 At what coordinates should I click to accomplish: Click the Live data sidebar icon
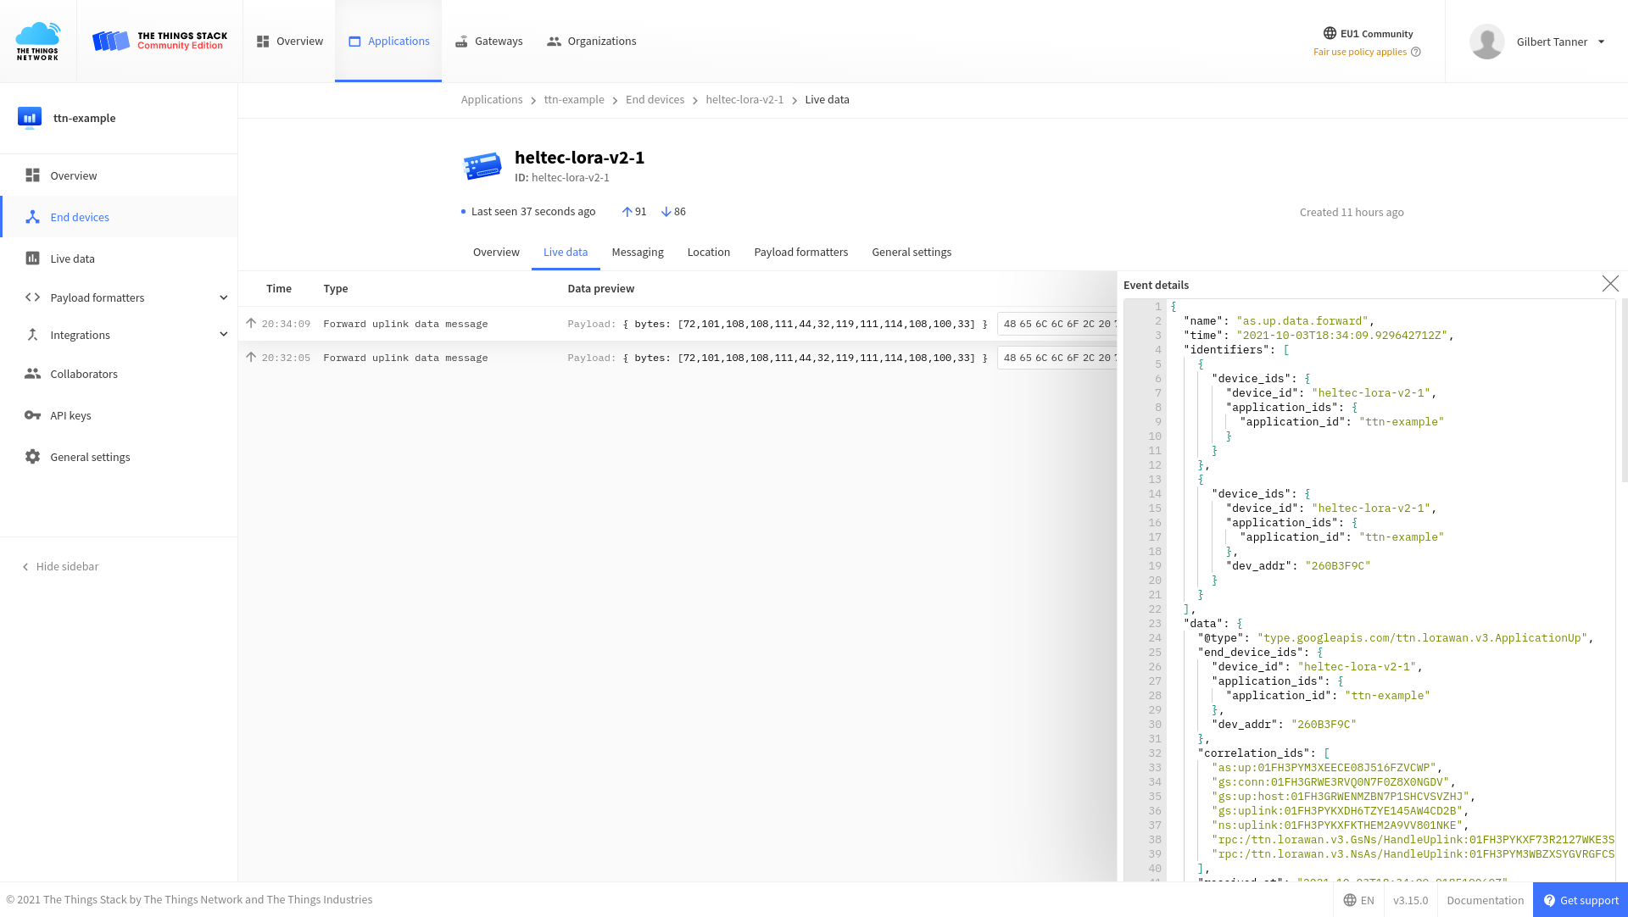point(32,258)
